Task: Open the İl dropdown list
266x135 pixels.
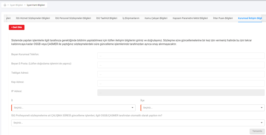Action: 73,108
